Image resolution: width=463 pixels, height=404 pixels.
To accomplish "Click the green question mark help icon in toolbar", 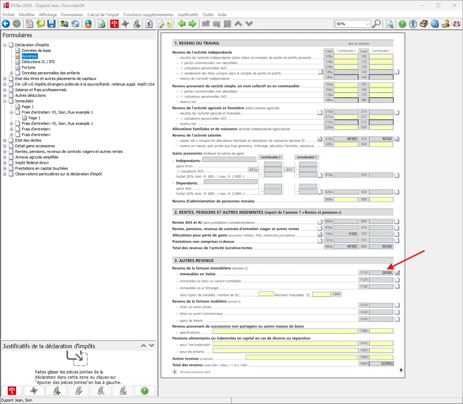I will click(x=402, y=24).
